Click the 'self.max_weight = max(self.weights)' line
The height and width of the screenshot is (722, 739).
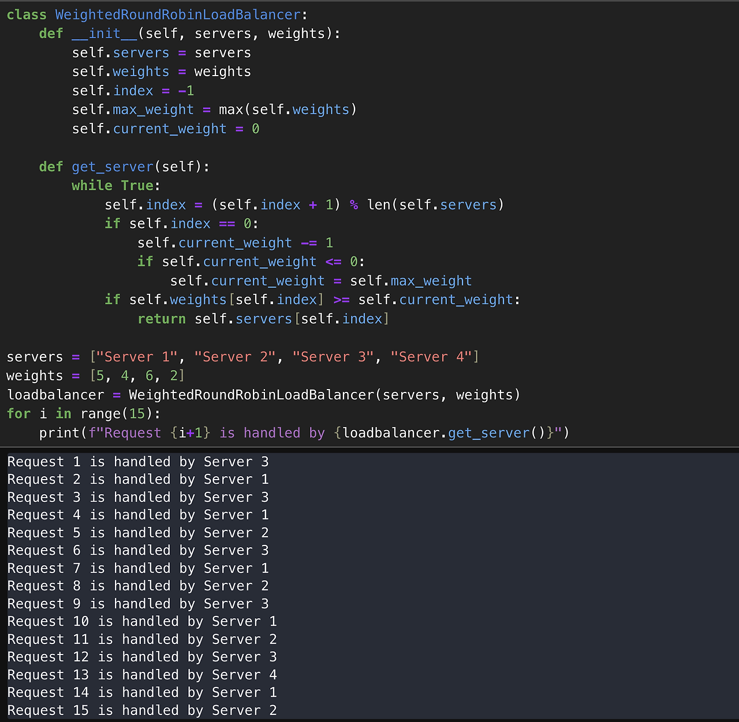215,110
